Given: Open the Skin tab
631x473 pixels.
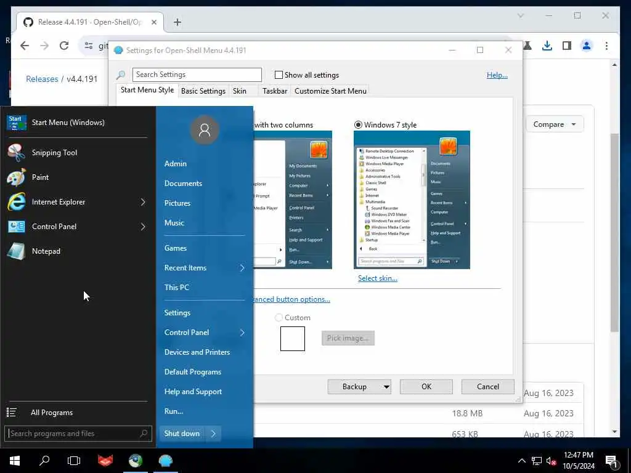Looking at the screenshot, I should click(240, 91).
